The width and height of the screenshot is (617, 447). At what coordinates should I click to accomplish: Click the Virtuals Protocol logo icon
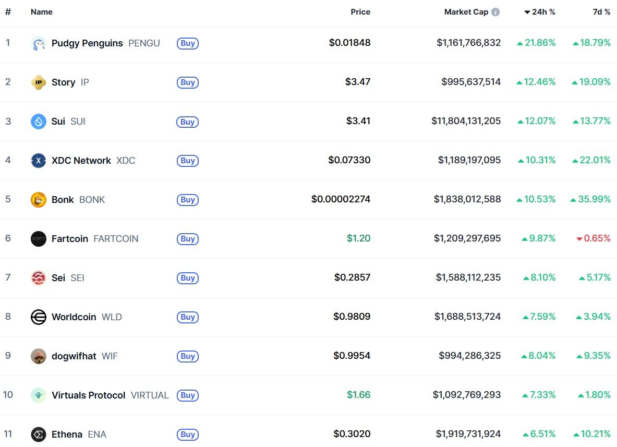(38, 395)
